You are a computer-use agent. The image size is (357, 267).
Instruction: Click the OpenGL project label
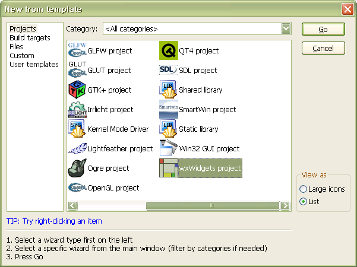tap(113, 187)
